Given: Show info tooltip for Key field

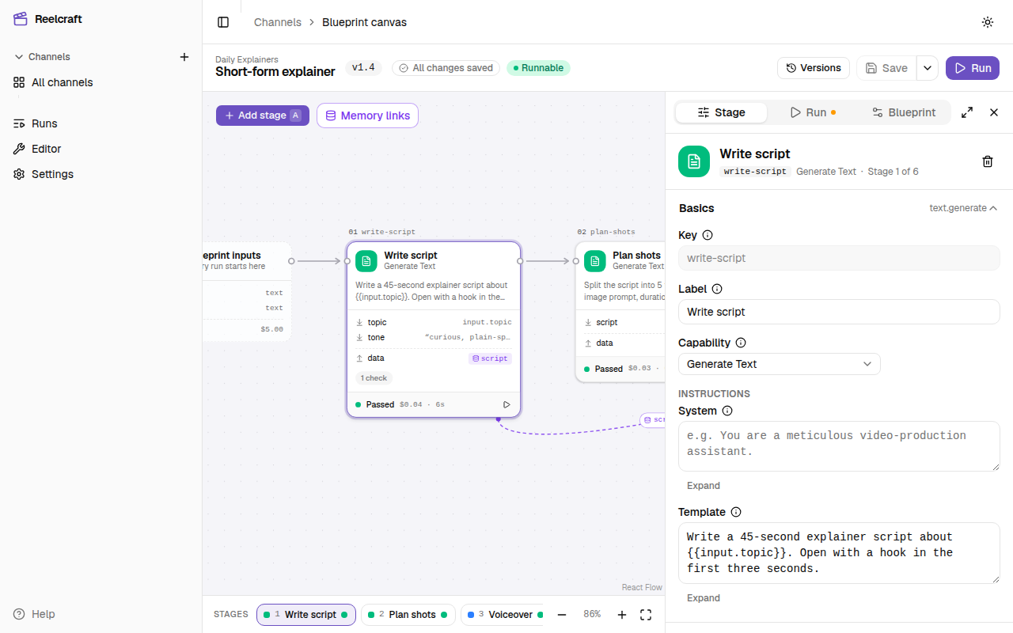Looking at the screenshot, I should pyautogui.click(x=708, y=235).
